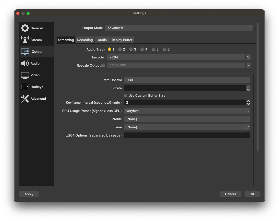
Task: Enable the Rescale Output checkbox
Action: tap(103, 65)
